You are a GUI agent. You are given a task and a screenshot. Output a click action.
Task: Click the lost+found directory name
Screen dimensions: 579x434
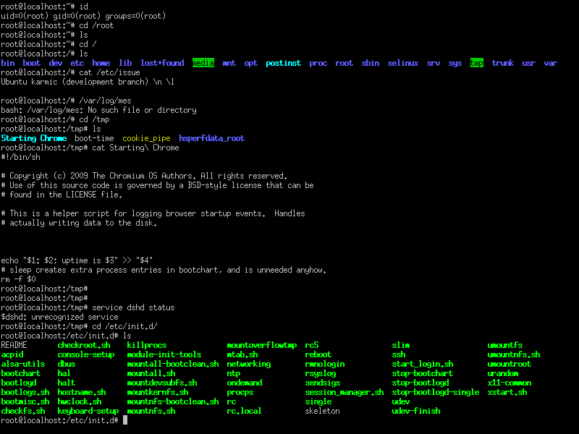click(x=162, y=63)
